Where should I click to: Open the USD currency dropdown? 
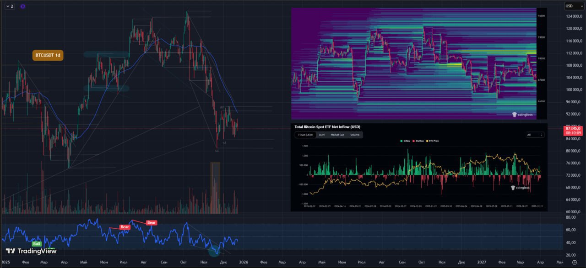coord(570,6)
